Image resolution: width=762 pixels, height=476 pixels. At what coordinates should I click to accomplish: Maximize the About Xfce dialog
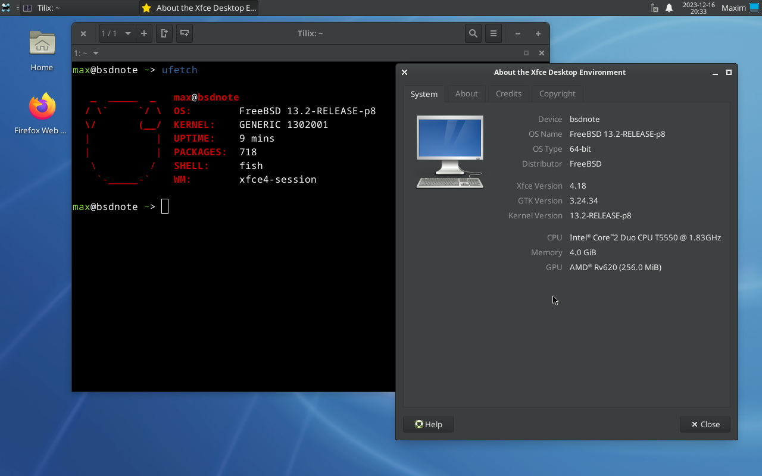click(x=729, y=72)
